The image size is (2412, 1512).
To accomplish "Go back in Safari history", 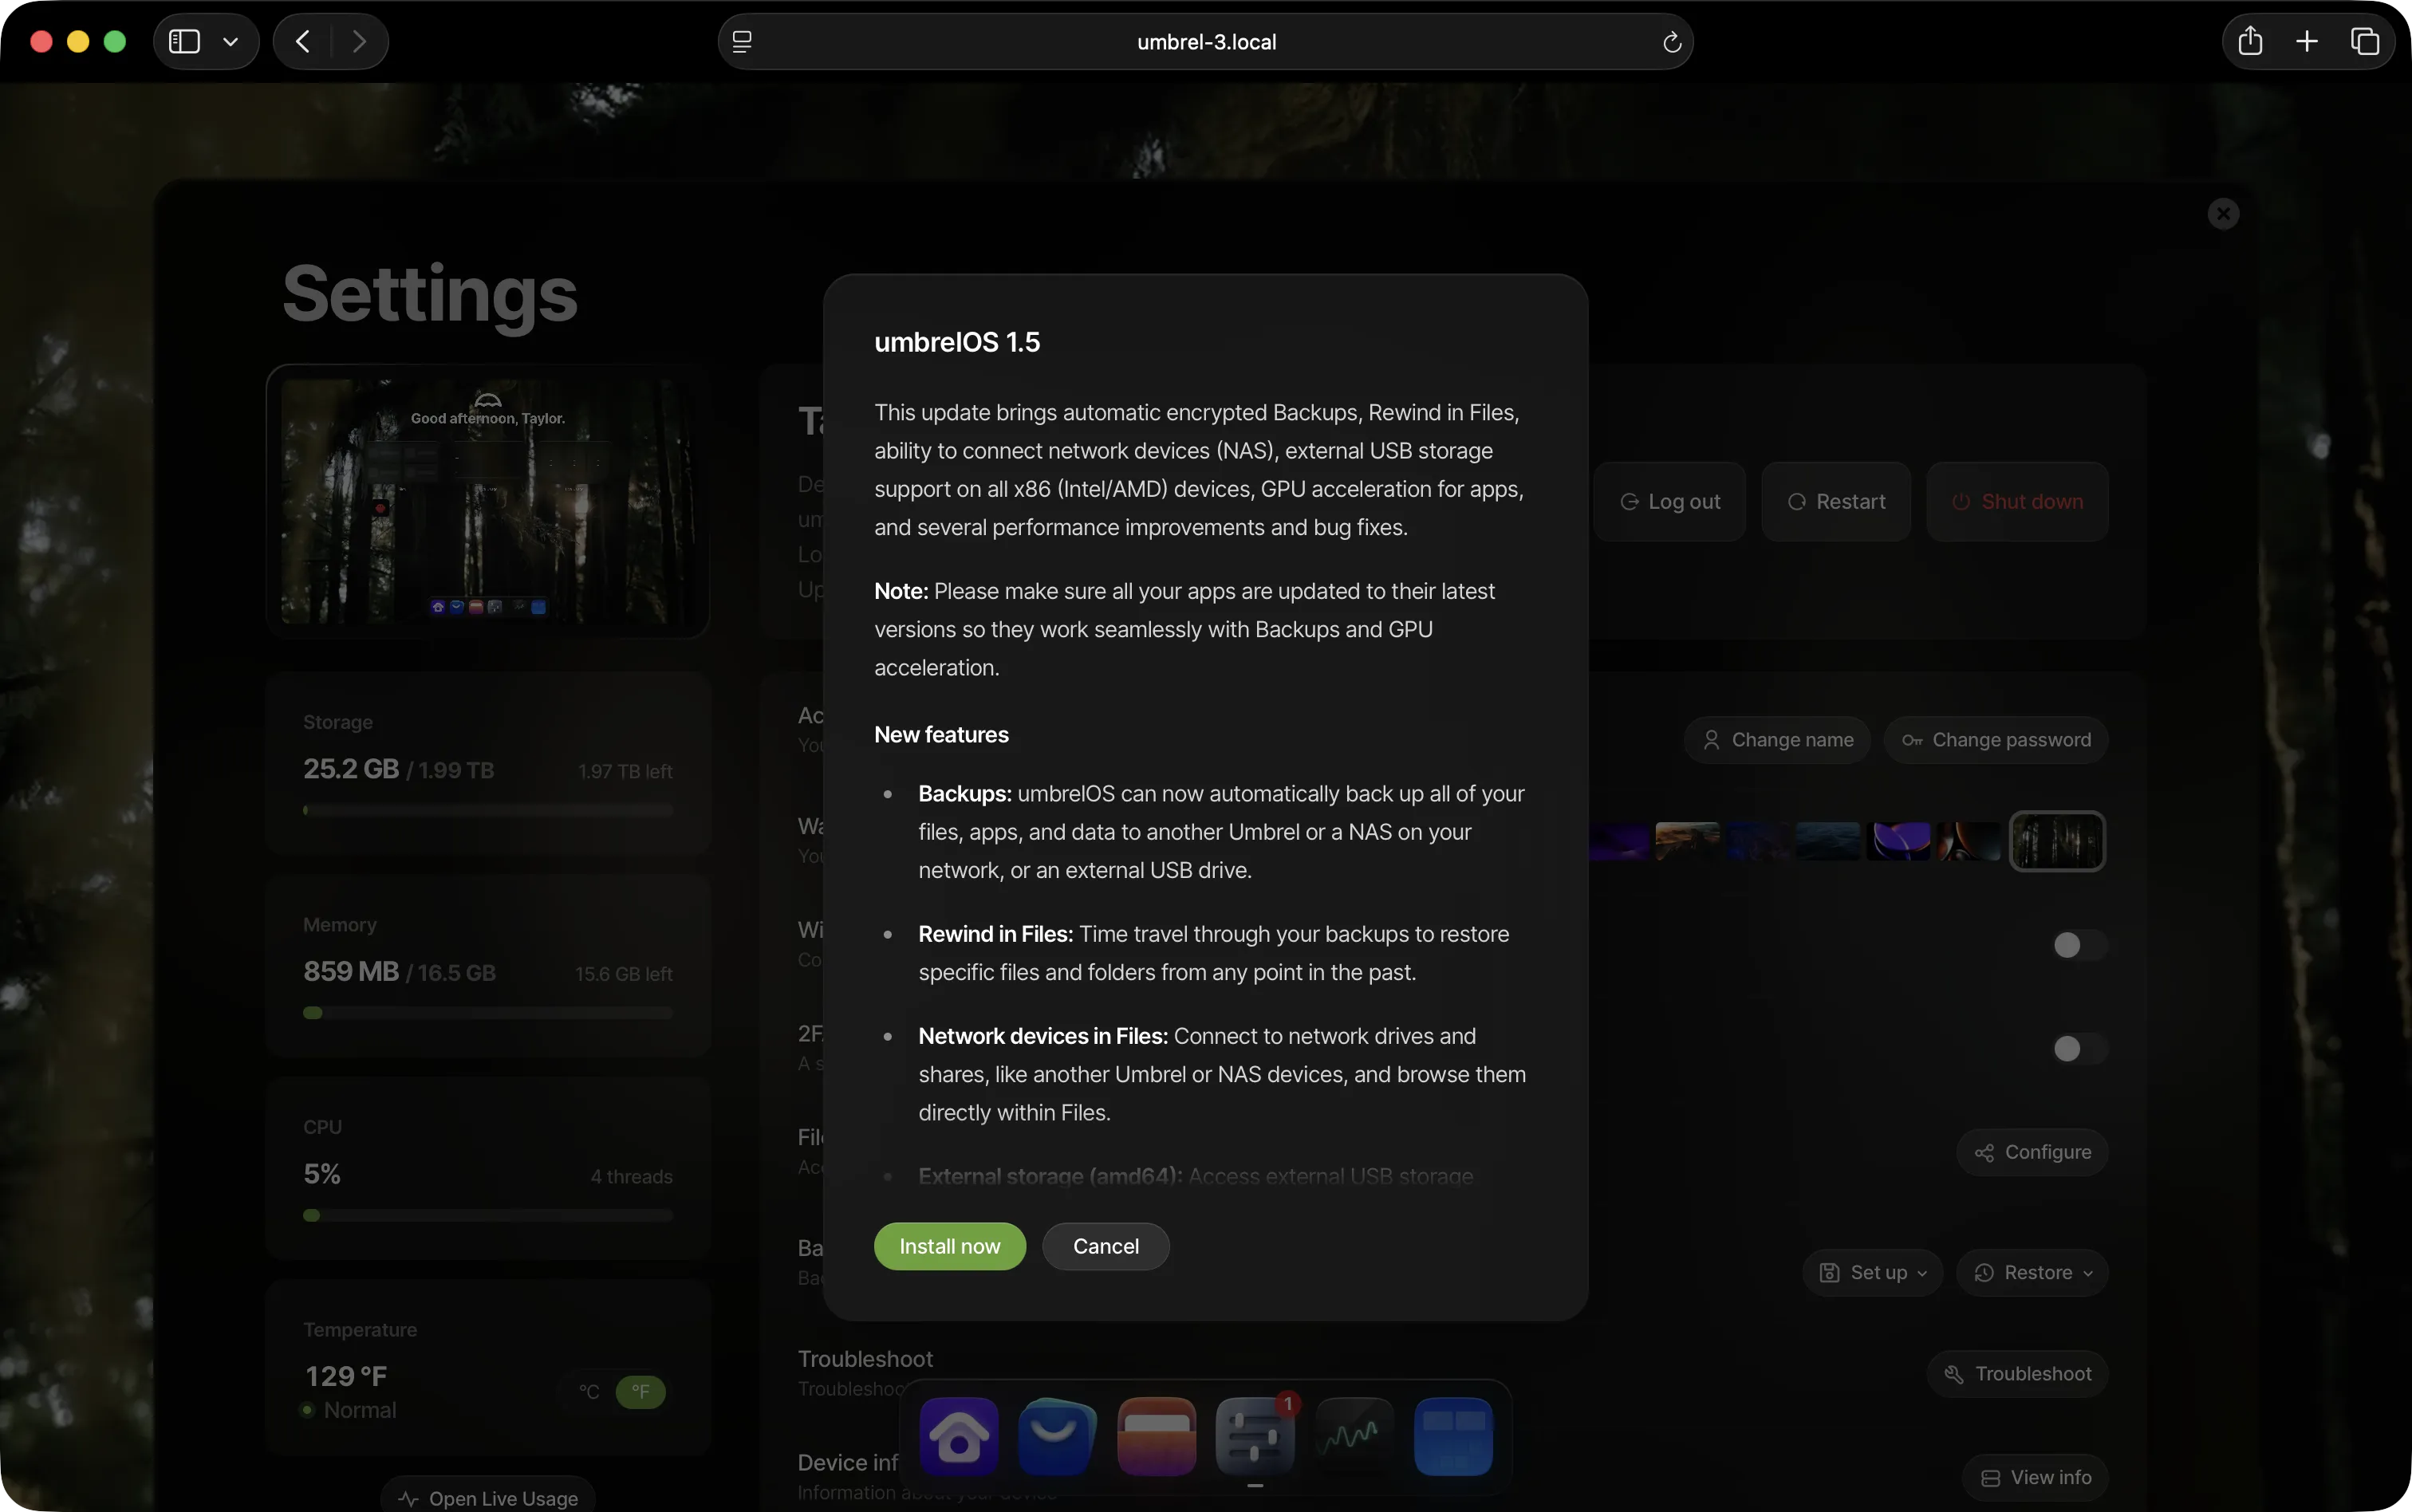I will click(x=302, y=41).
